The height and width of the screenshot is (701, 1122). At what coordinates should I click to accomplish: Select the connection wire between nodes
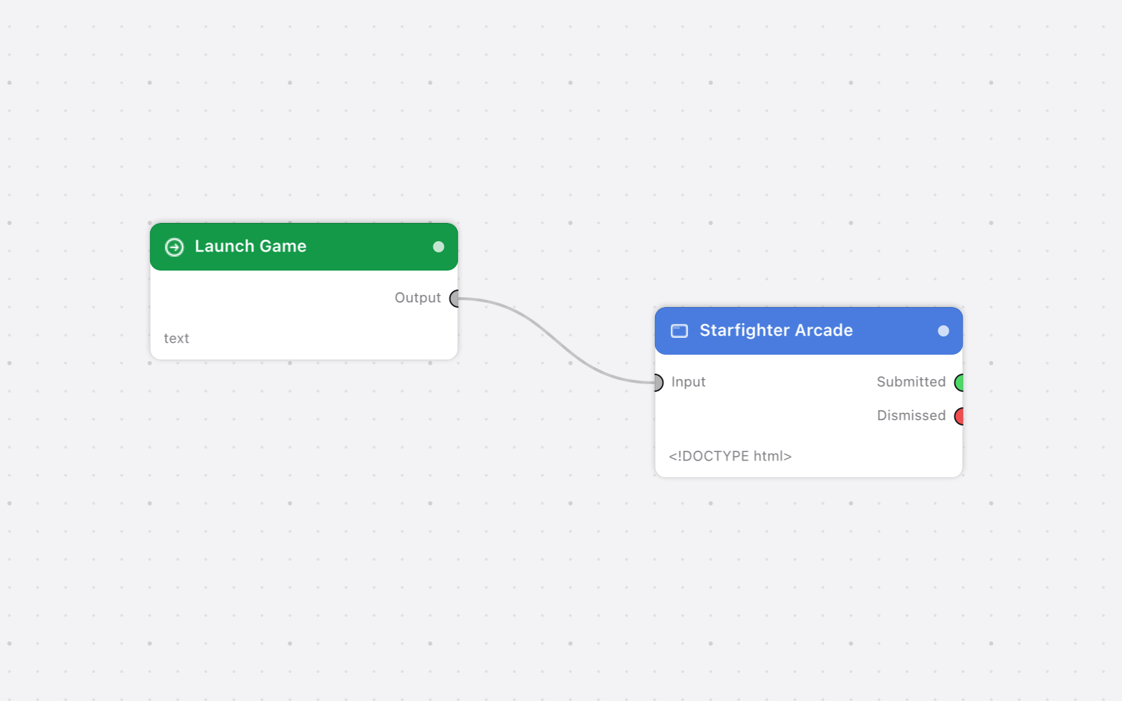point(556,340)
